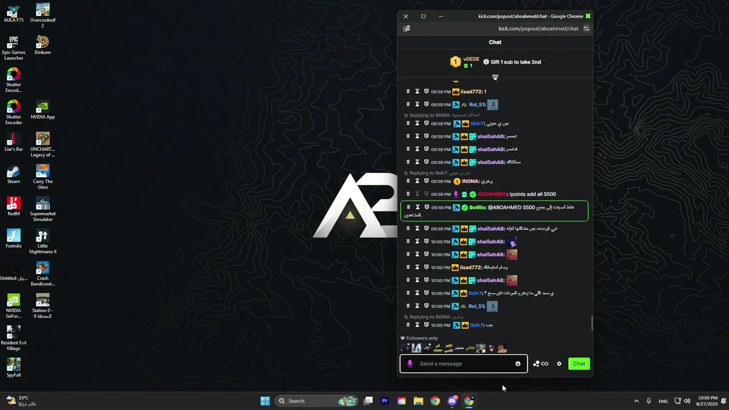Delete llkllr7's 10:00 PM reply to INONA
This screenshot has height=410, width=729.
pos(408,325)
